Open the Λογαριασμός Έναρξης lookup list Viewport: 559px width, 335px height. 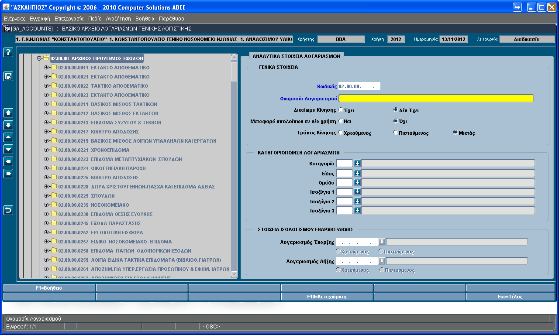382,242
